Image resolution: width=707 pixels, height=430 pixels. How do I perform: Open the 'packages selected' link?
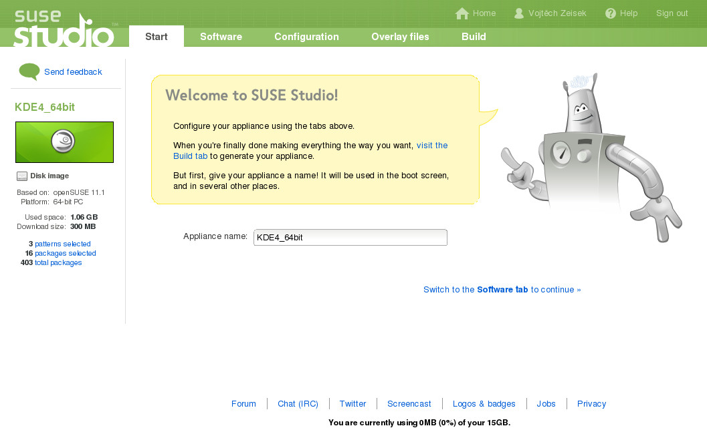point(65,253)
